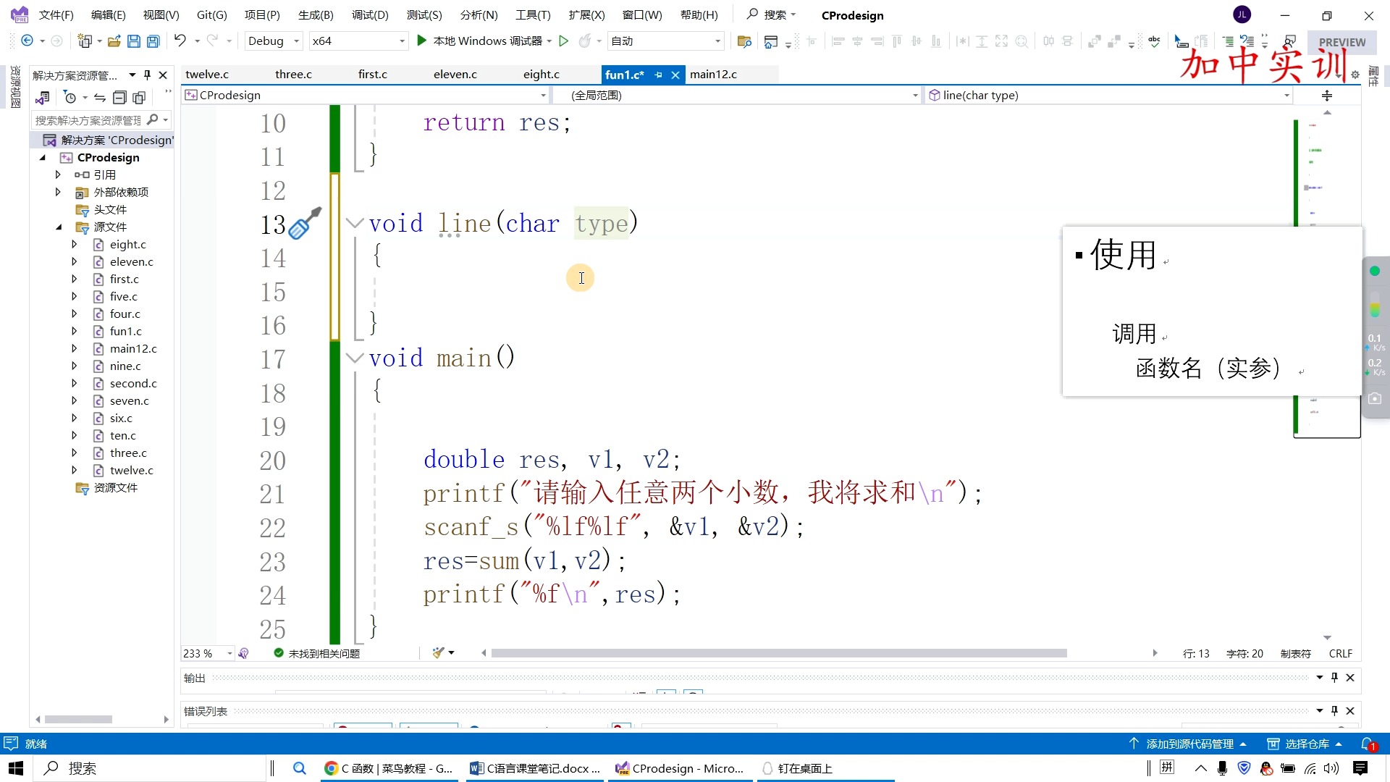Toggle breakpoint on line 13

[191, 222]
